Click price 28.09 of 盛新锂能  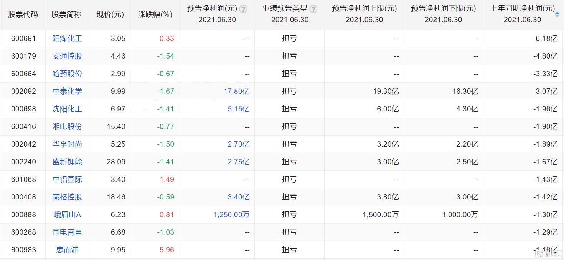pyautogui.click(x=116, y=162)
